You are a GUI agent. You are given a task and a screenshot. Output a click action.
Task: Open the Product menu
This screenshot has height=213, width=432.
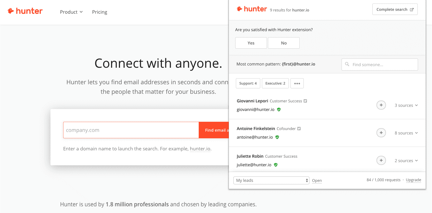(x=71, y=12)
